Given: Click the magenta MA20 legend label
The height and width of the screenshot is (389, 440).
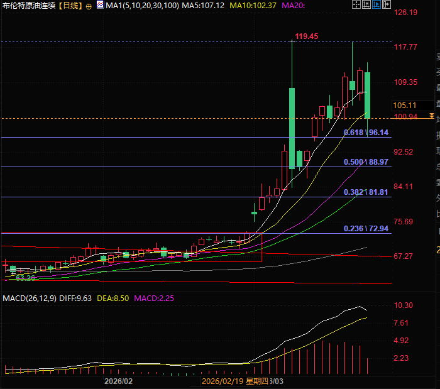Looking at the screenshot, I should pos(294,6).
